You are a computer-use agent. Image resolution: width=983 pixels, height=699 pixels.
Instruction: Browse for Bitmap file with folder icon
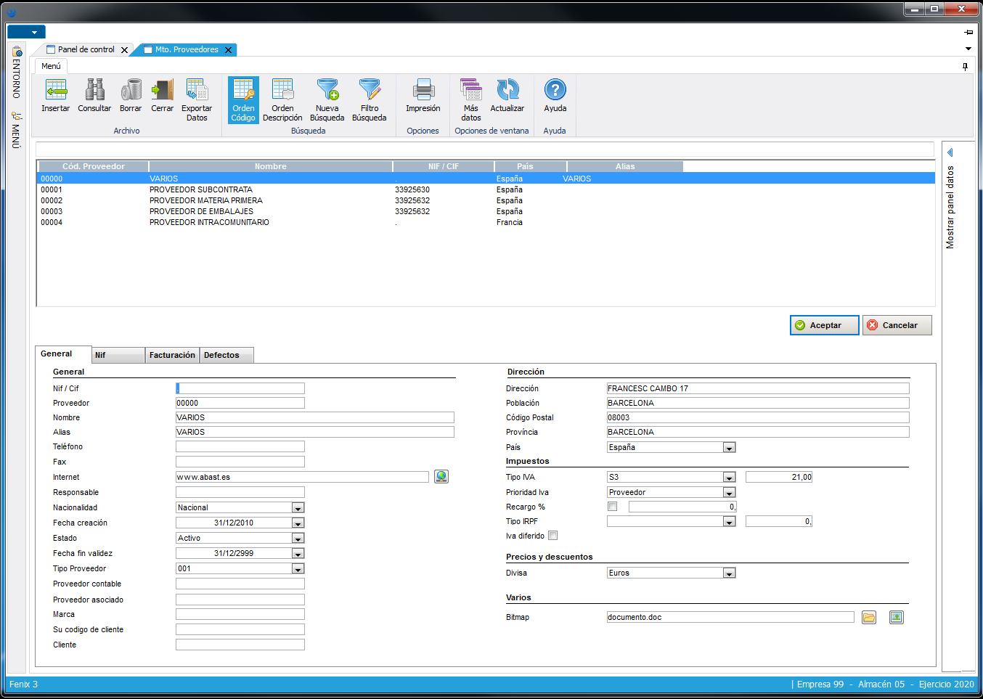[869, 618]
